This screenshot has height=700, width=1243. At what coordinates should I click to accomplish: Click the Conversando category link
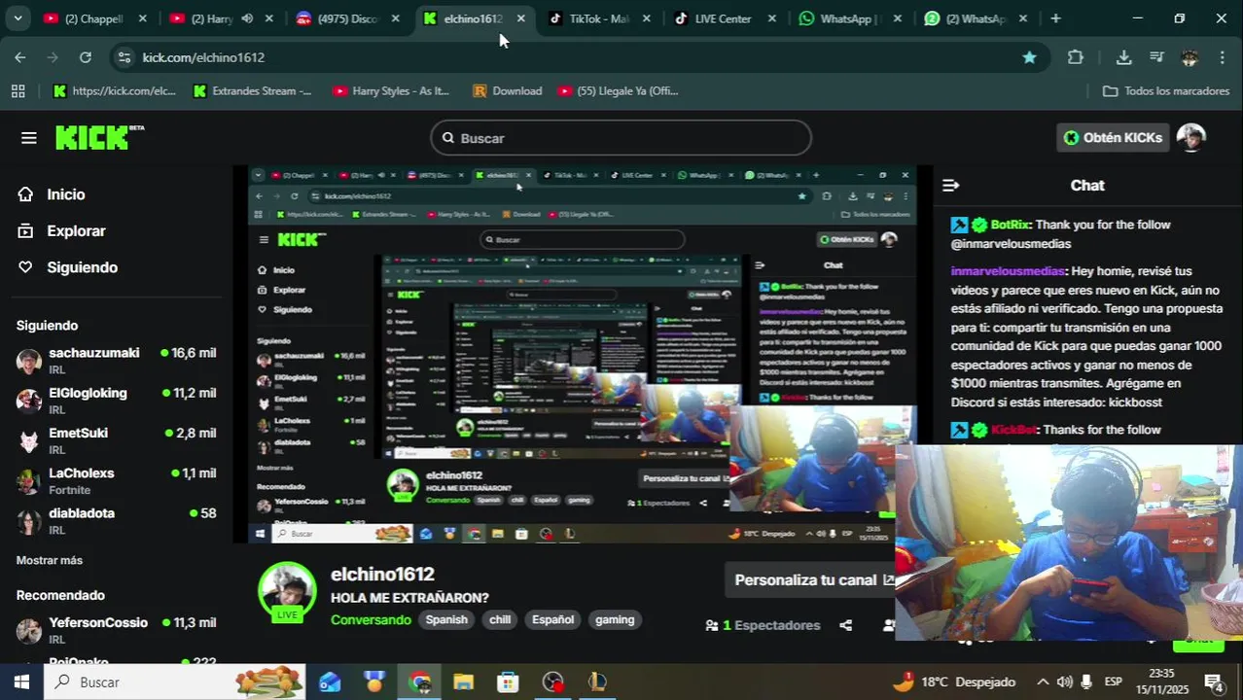pos(371,619)
